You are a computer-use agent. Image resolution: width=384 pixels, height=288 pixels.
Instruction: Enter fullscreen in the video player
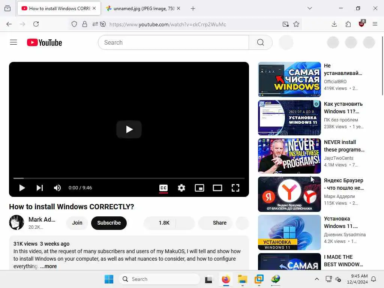click(x=235, y=188)
